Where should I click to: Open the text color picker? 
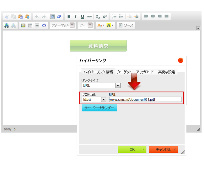pos(100,25)
